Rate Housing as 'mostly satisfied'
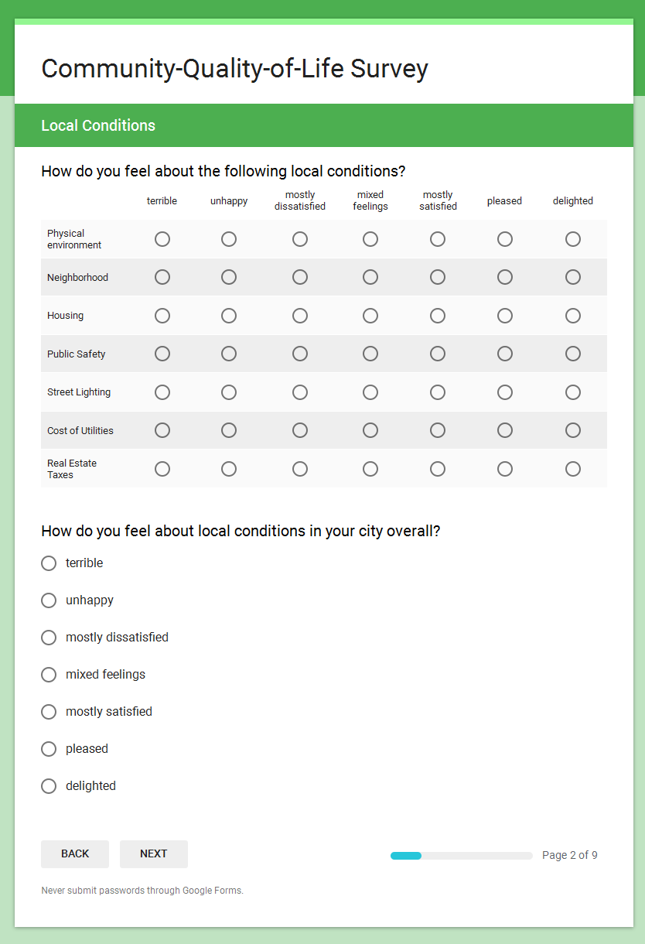This screenshot has height=944, width=645. [x=437, y=316]
